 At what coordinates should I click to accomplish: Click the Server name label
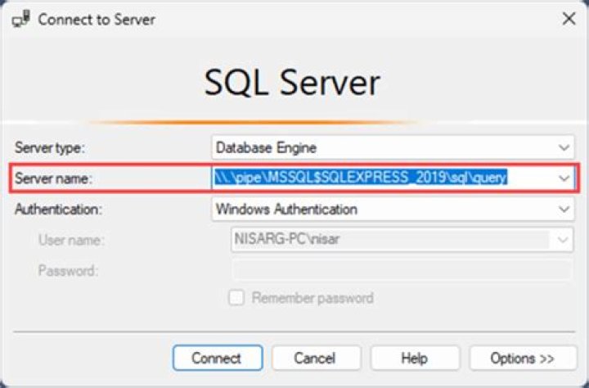(53, 178)
